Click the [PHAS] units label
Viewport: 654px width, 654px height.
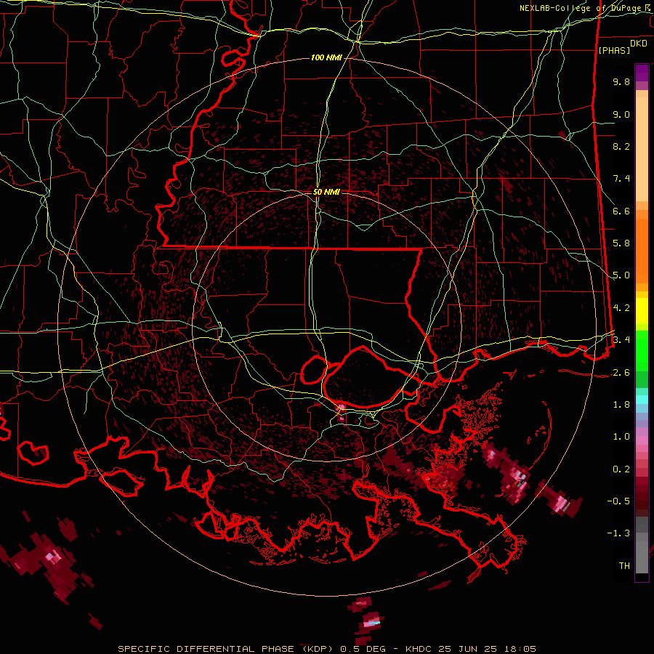point(614,50)
